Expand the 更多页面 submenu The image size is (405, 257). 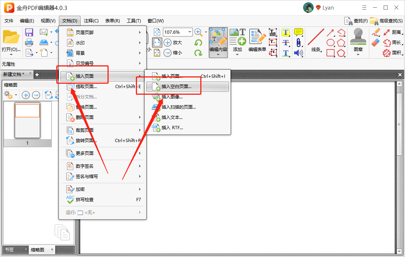[103, 153]
